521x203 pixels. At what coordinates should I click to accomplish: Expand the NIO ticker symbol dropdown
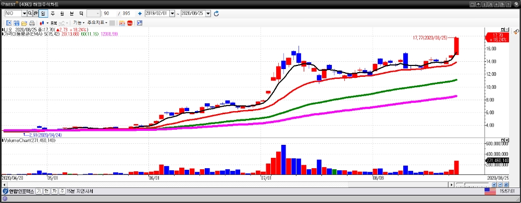tap(24, 13)
